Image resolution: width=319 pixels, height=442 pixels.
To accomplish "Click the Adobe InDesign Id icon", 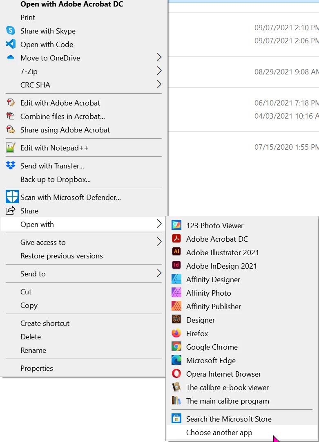I will [176, 265].
